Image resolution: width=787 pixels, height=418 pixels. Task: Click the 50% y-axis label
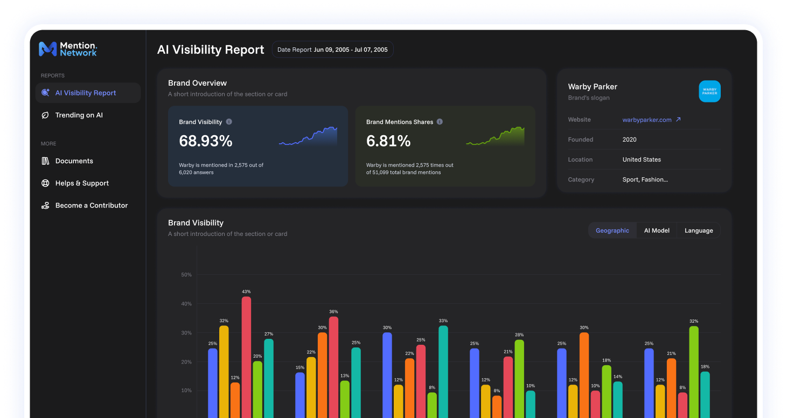pos(186,275)
